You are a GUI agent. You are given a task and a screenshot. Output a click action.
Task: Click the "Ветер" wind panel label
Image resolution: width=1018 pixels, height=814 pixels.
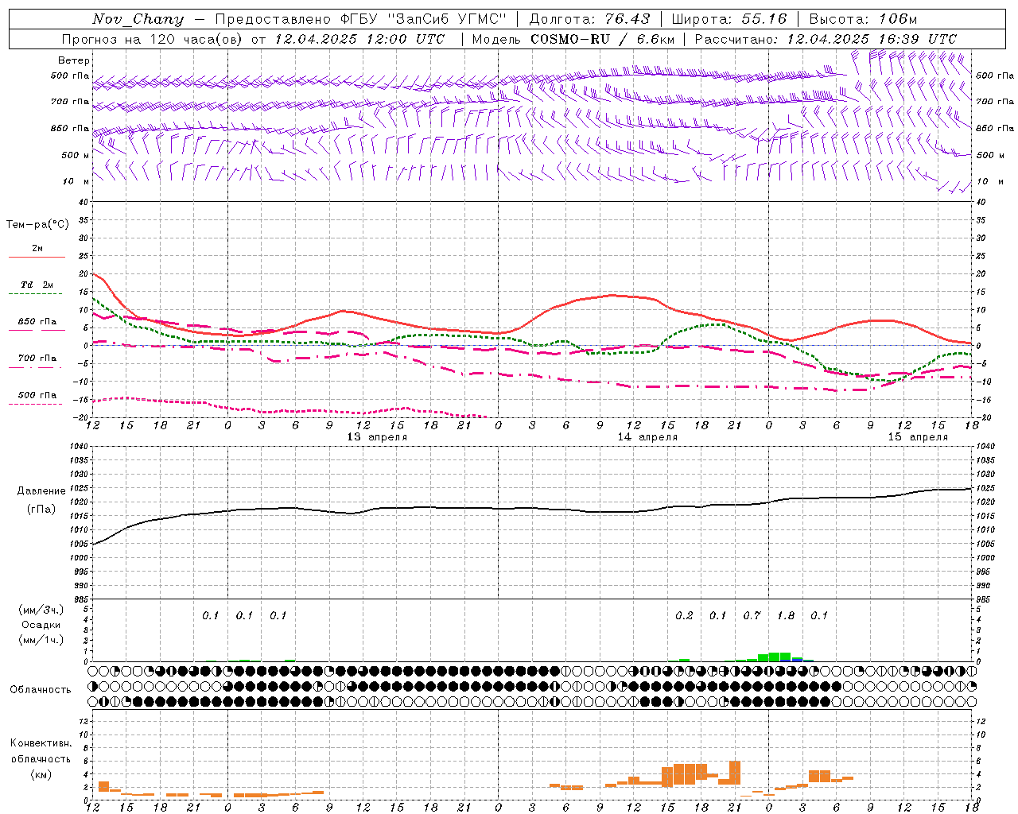(74, 60)
